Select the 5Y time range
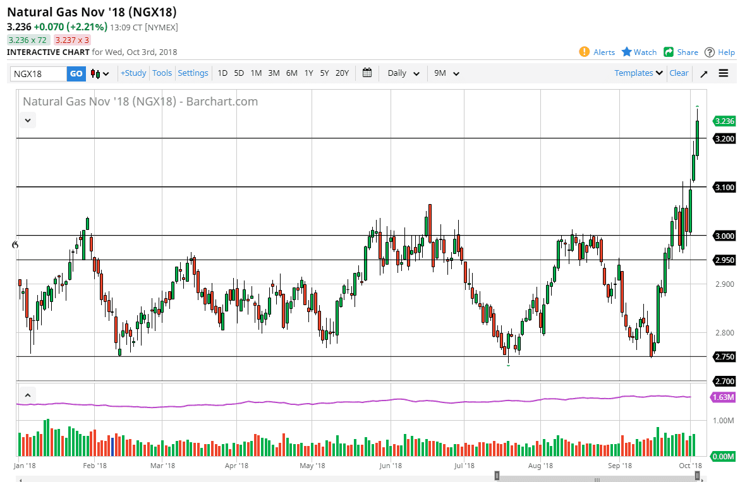740x482 pixels. tap(324, 73)
